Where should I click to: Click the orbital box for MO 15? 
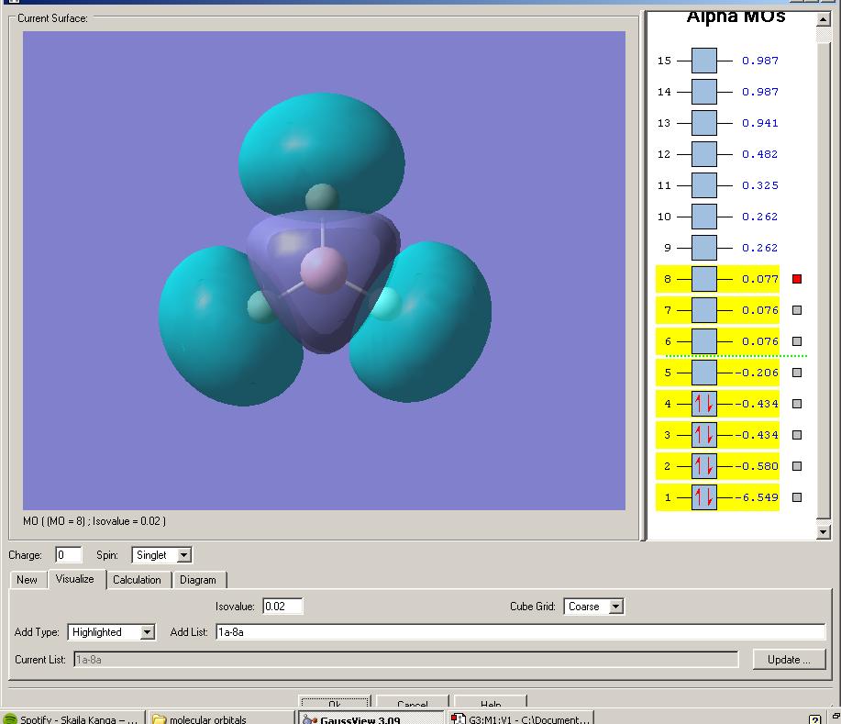pyautogui.click(x=703, y=61)
